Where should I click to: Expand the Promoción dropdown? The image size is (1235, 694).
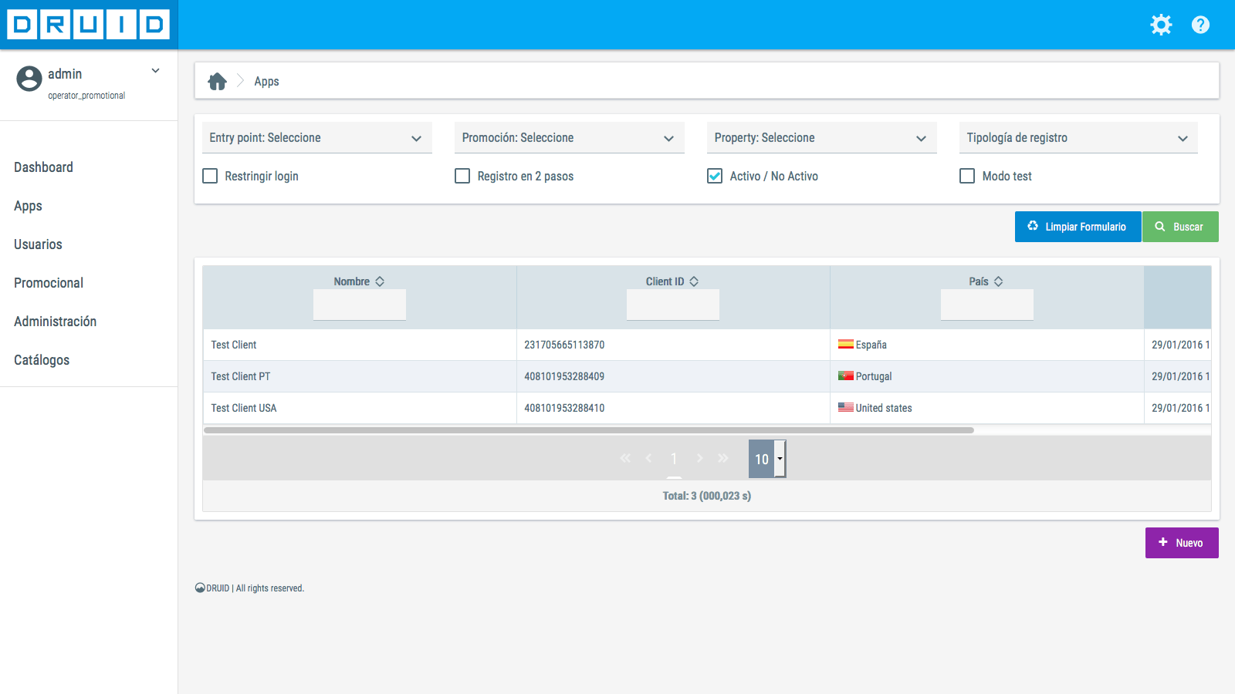[x=569, y=138]
